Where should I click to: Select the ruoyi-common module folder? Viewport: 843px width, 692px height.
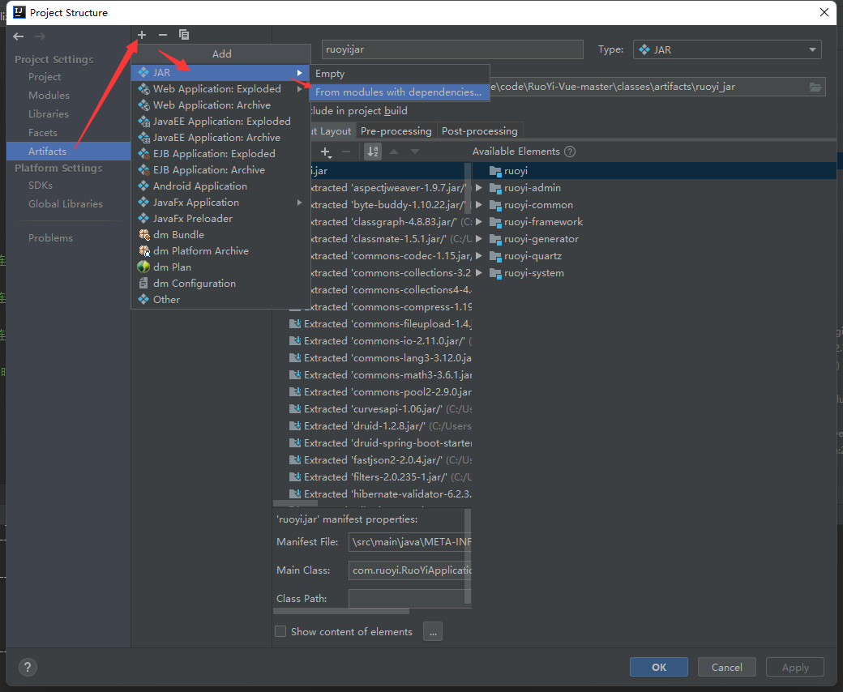[531, 205]
